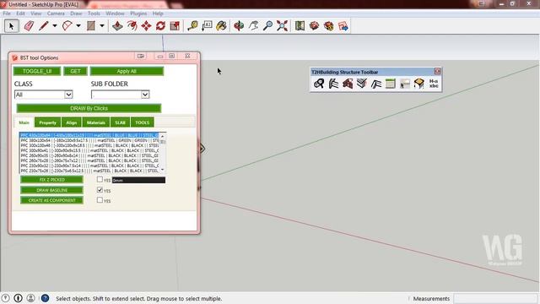This screenshot has width=540, height=304.
Task: Open the Draw menu
Action: pos(76,14)
